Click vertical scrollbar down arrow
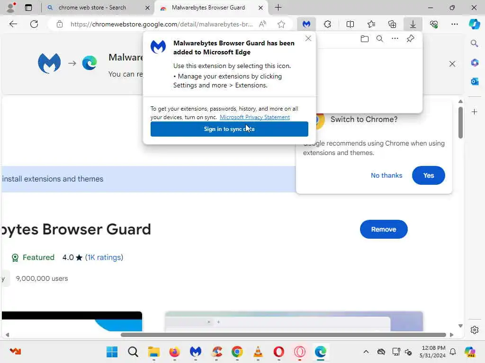Screen dimensions: 485x363 click(x=460, y=326)
